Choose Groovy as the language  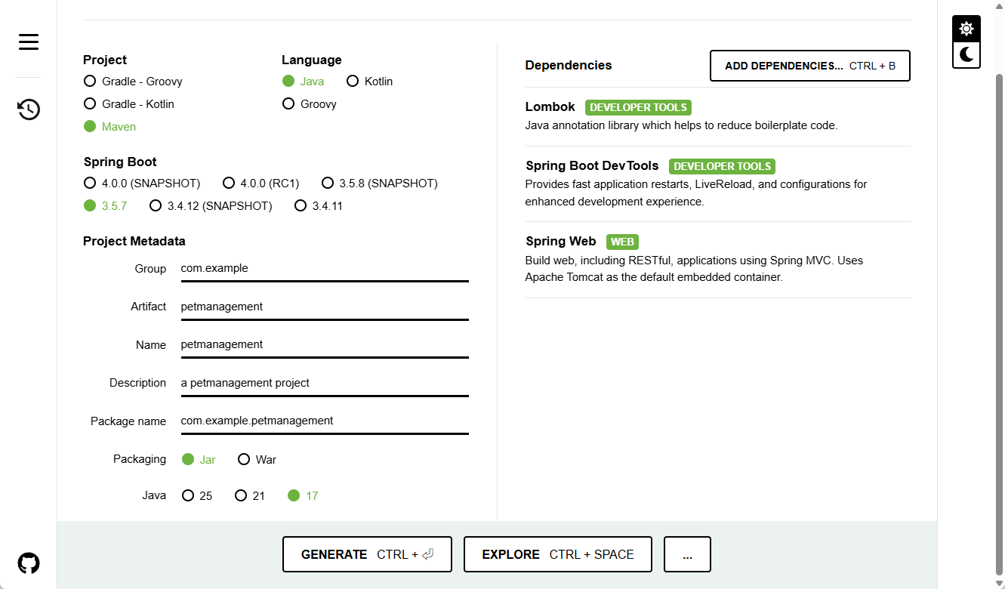288,103
